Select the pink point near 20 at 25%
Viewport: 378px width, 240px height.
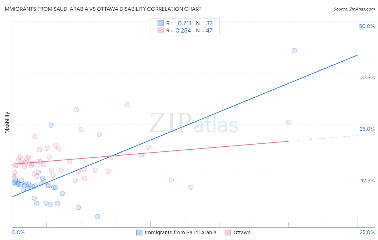tap(289, 122)
